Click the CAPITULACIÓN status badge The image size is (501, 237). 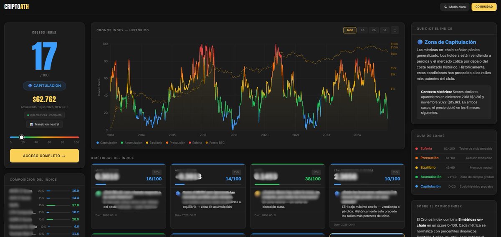[x=44, y=86]
